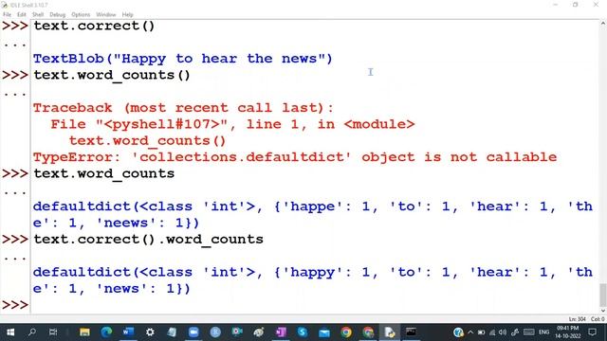Open the Mail app on the taskbar
607x341 pixels.
tap(324, 332)
